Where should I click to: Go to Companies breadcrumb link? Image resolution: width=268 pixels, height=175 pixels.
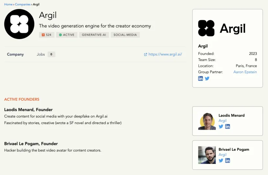[x=23, y=5]
